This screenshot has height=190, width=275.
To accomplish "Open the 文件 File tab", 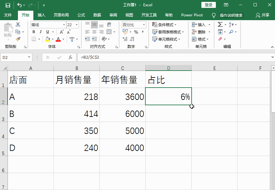I will 8,15.
